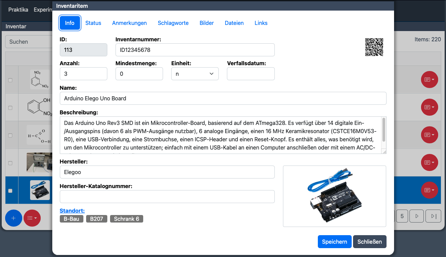Click the Beschreibung textarea scrollbar
The width and height of the screenshot is (446, 257).
384,130
